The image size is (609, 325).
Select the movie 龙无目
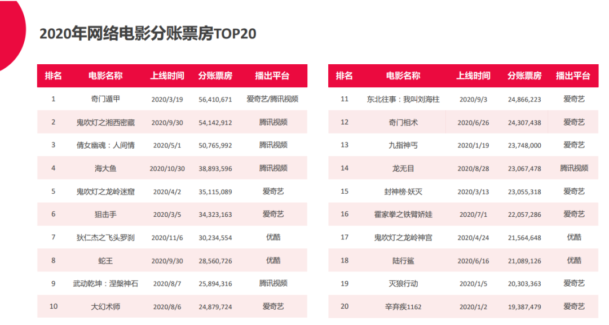click(403, 168)
